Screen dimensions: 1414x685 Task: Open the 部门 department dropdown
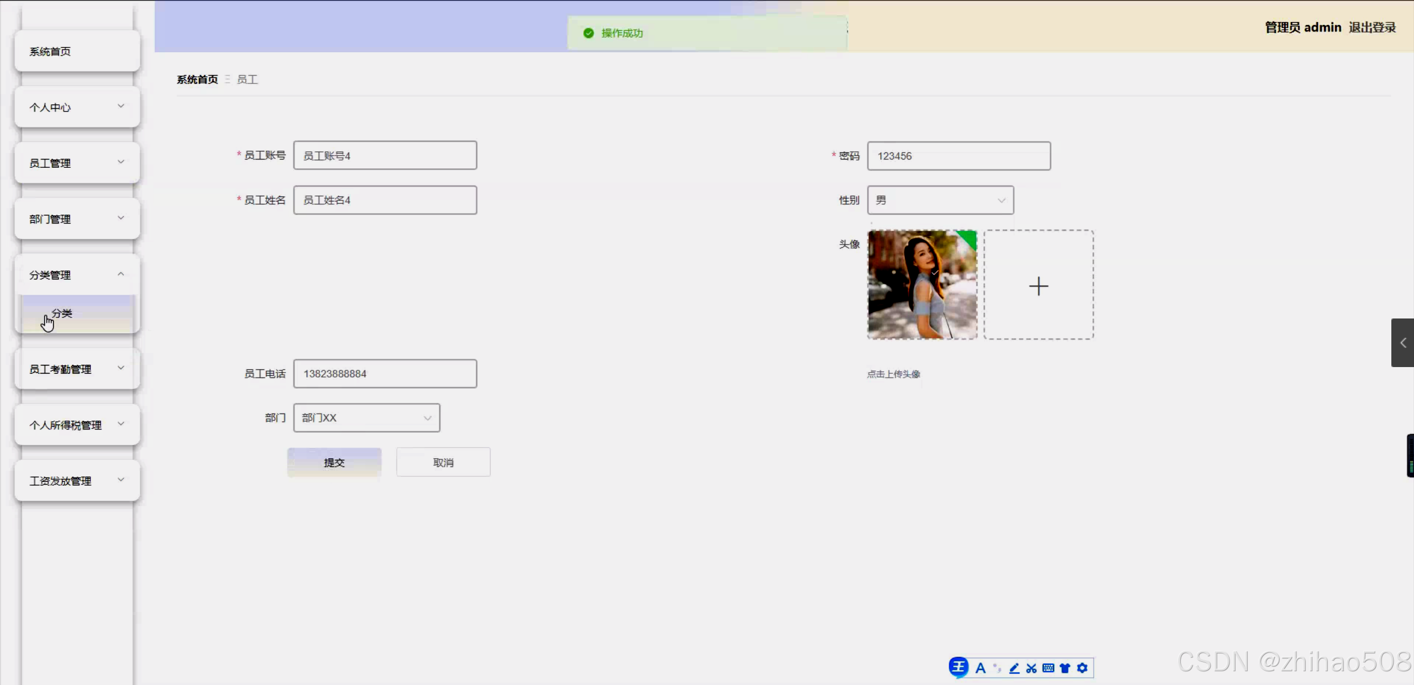coord(366,418)
